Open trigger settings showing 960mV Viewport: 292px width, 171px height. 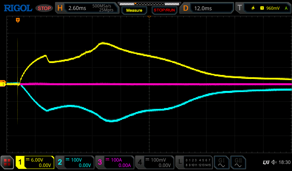(262, 8)
